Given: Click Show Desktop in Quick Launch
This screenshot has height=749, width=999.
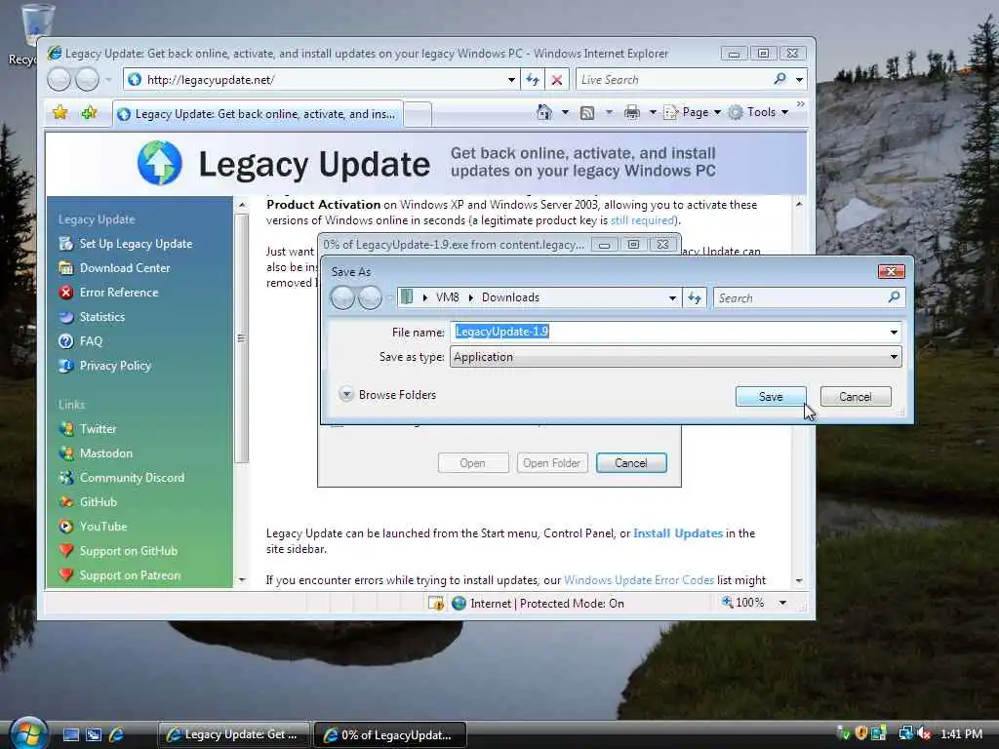Looking at the screenshot, I should pos(70,734).
